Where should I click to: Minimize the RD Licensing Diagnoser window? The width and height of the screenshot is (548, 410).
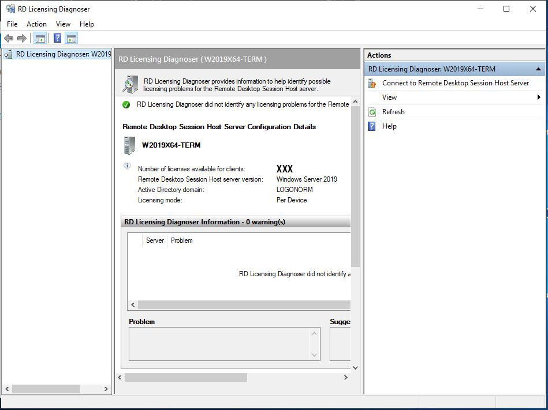point(480,9)
